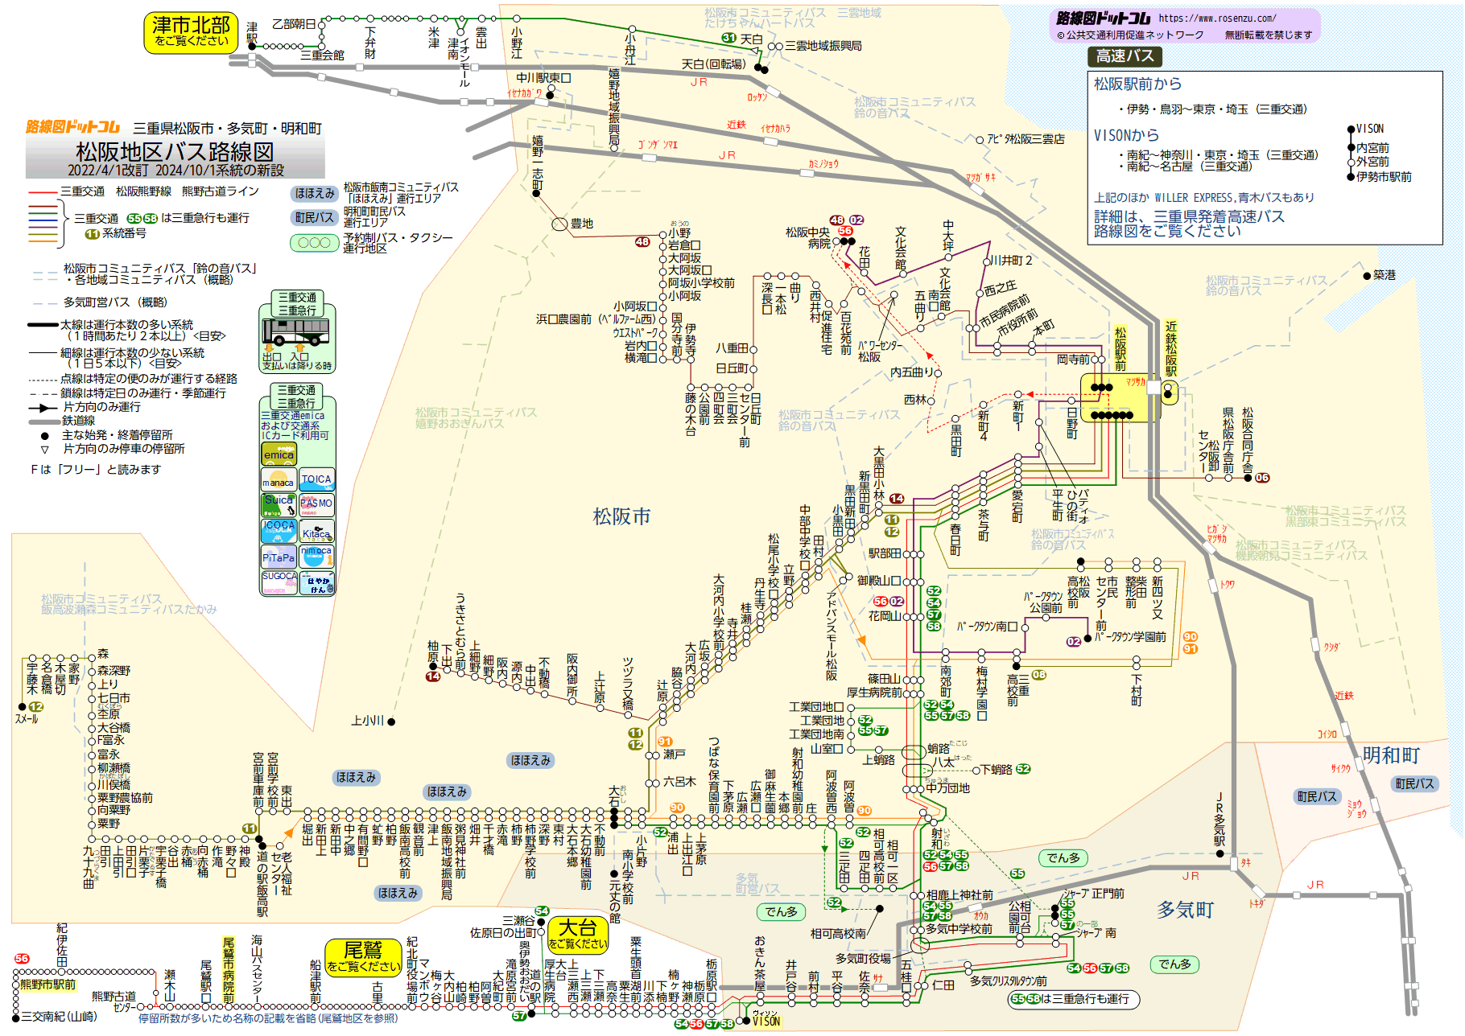Click the ICOCA card logo
The width and height of the screenshot is (1465, 1036).
tap(279, 531)
